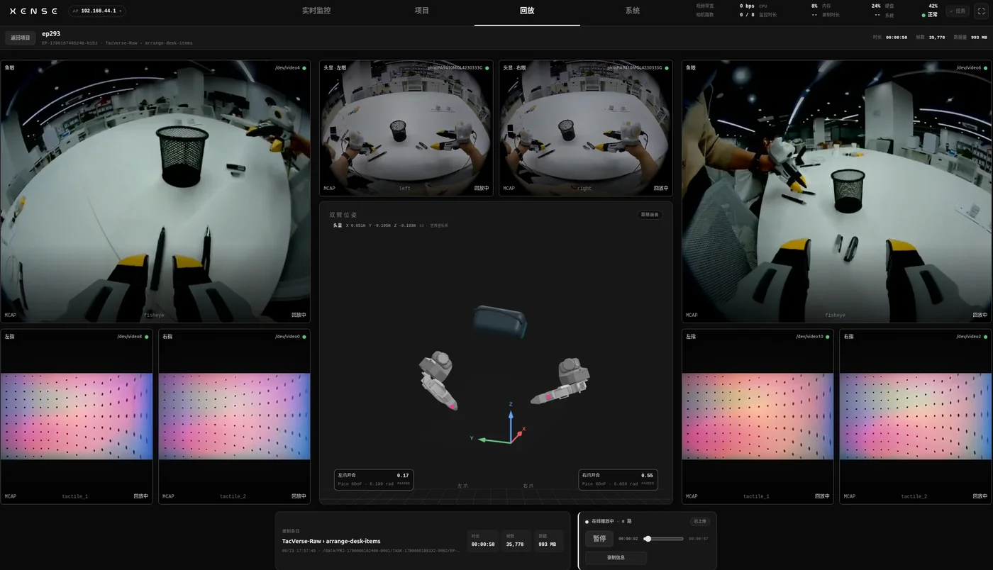Click the green 正常 system status indicator
The width and height of the screenshot is (993, 570).
[x=930, y=15]
